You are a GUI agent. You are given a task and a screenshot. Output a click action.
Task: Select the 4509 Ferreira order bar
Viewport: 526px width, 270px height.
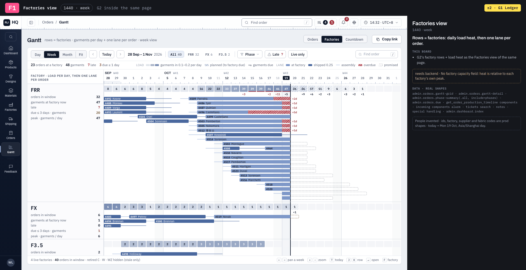tap(240, 99)
